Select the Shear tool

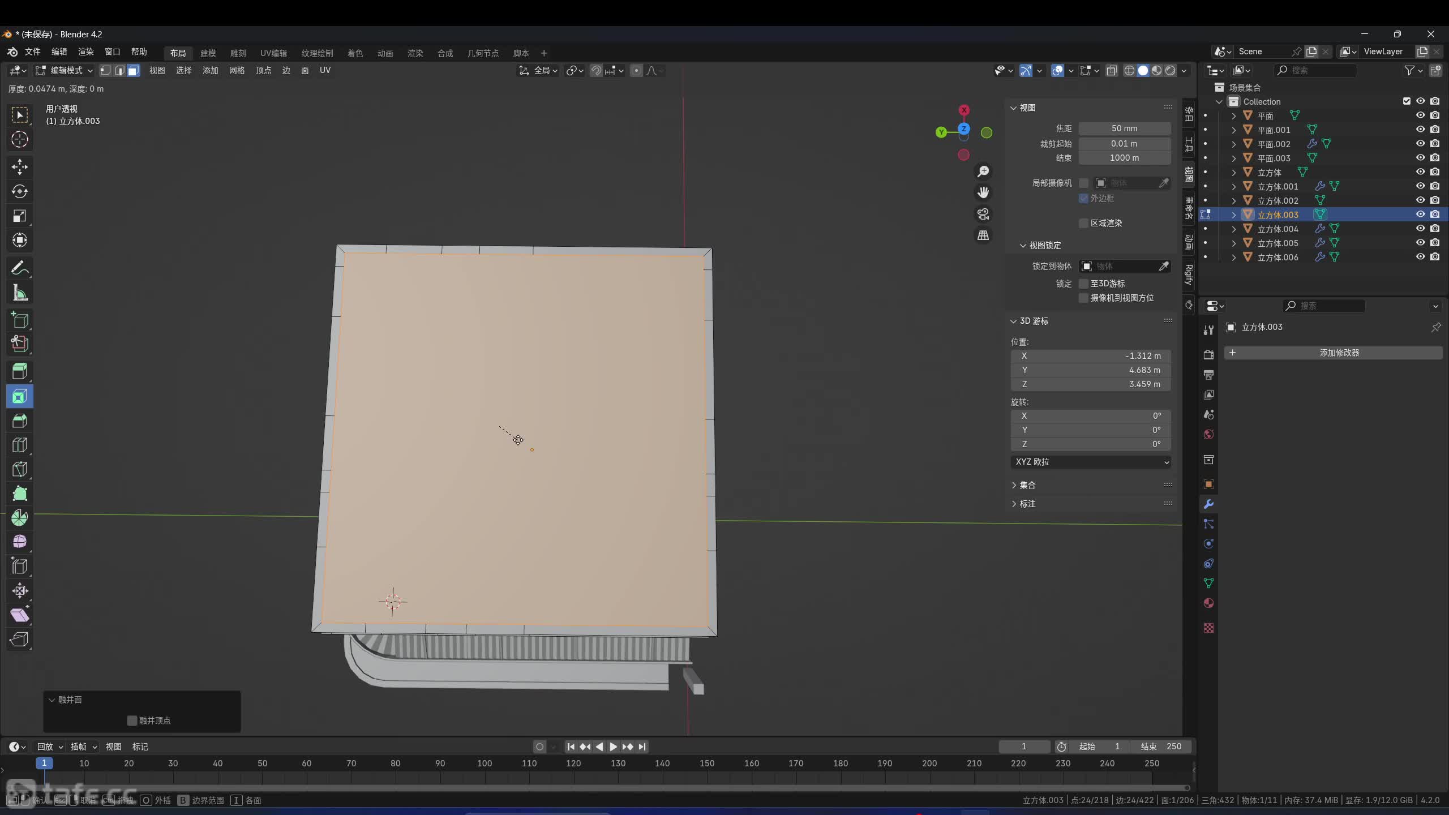pyautogui.click(x=20, y=615)
